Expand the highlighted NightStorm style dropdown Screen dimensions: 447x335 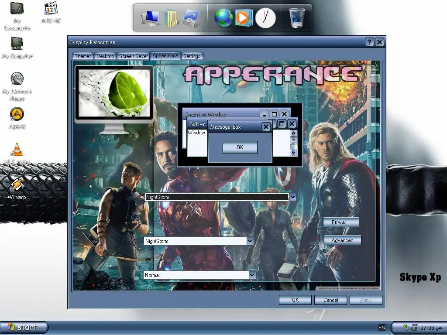pyautogui.click(x=293, y=197)
